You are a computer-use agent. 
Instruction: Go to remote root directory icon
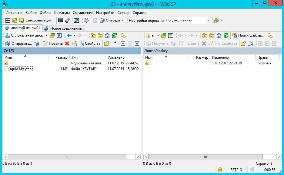(x=212, y=36)
